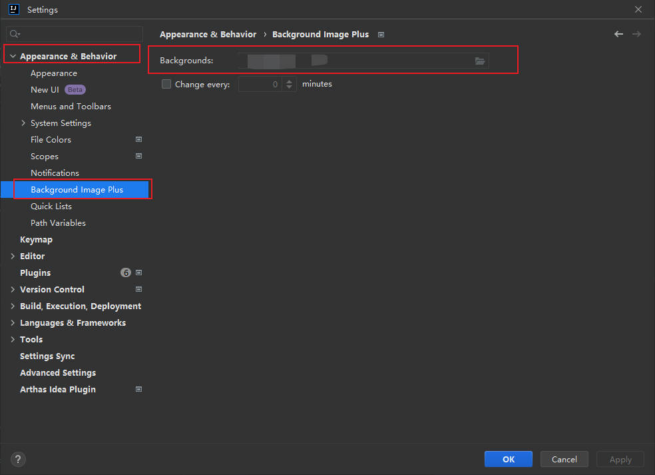The image size is (655, 475).
Task: Enable the Change every checkbox
Action: click(x=166, y=84)
